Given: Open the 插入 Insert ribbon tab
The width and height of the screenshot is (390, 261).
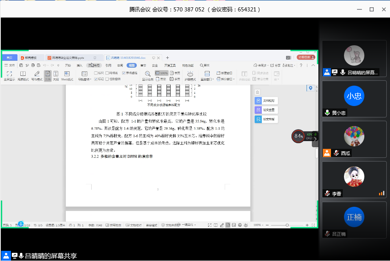Looking at the screenshot, I should (79, 65).
